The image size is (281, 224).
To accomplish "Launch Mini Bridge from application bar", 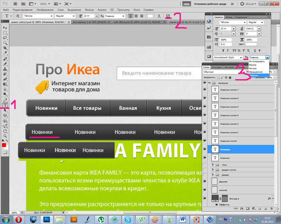I will coord(23,4).
